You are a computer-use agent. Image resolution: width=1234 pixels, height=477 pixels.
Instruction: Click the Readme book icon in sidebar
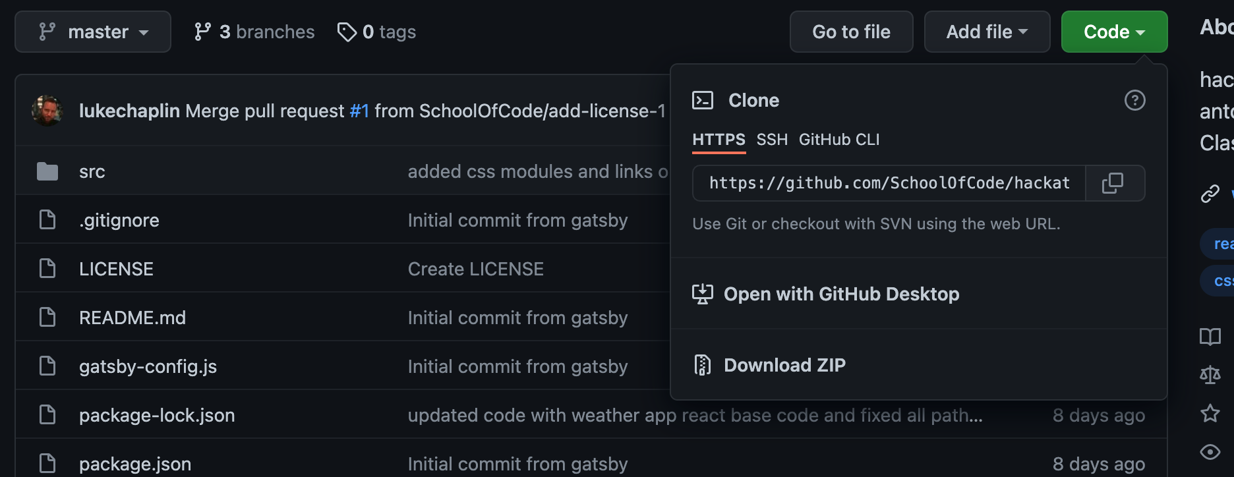pyautogui.click(x=1210, y=337)
